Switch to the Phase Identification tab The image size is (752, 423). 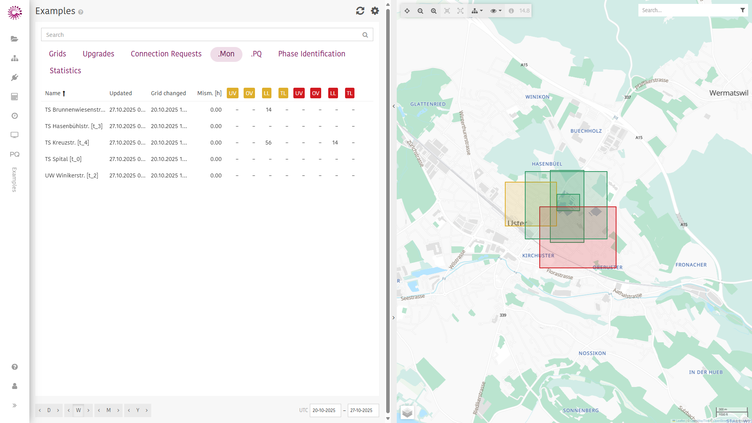[x=311, y=54]
